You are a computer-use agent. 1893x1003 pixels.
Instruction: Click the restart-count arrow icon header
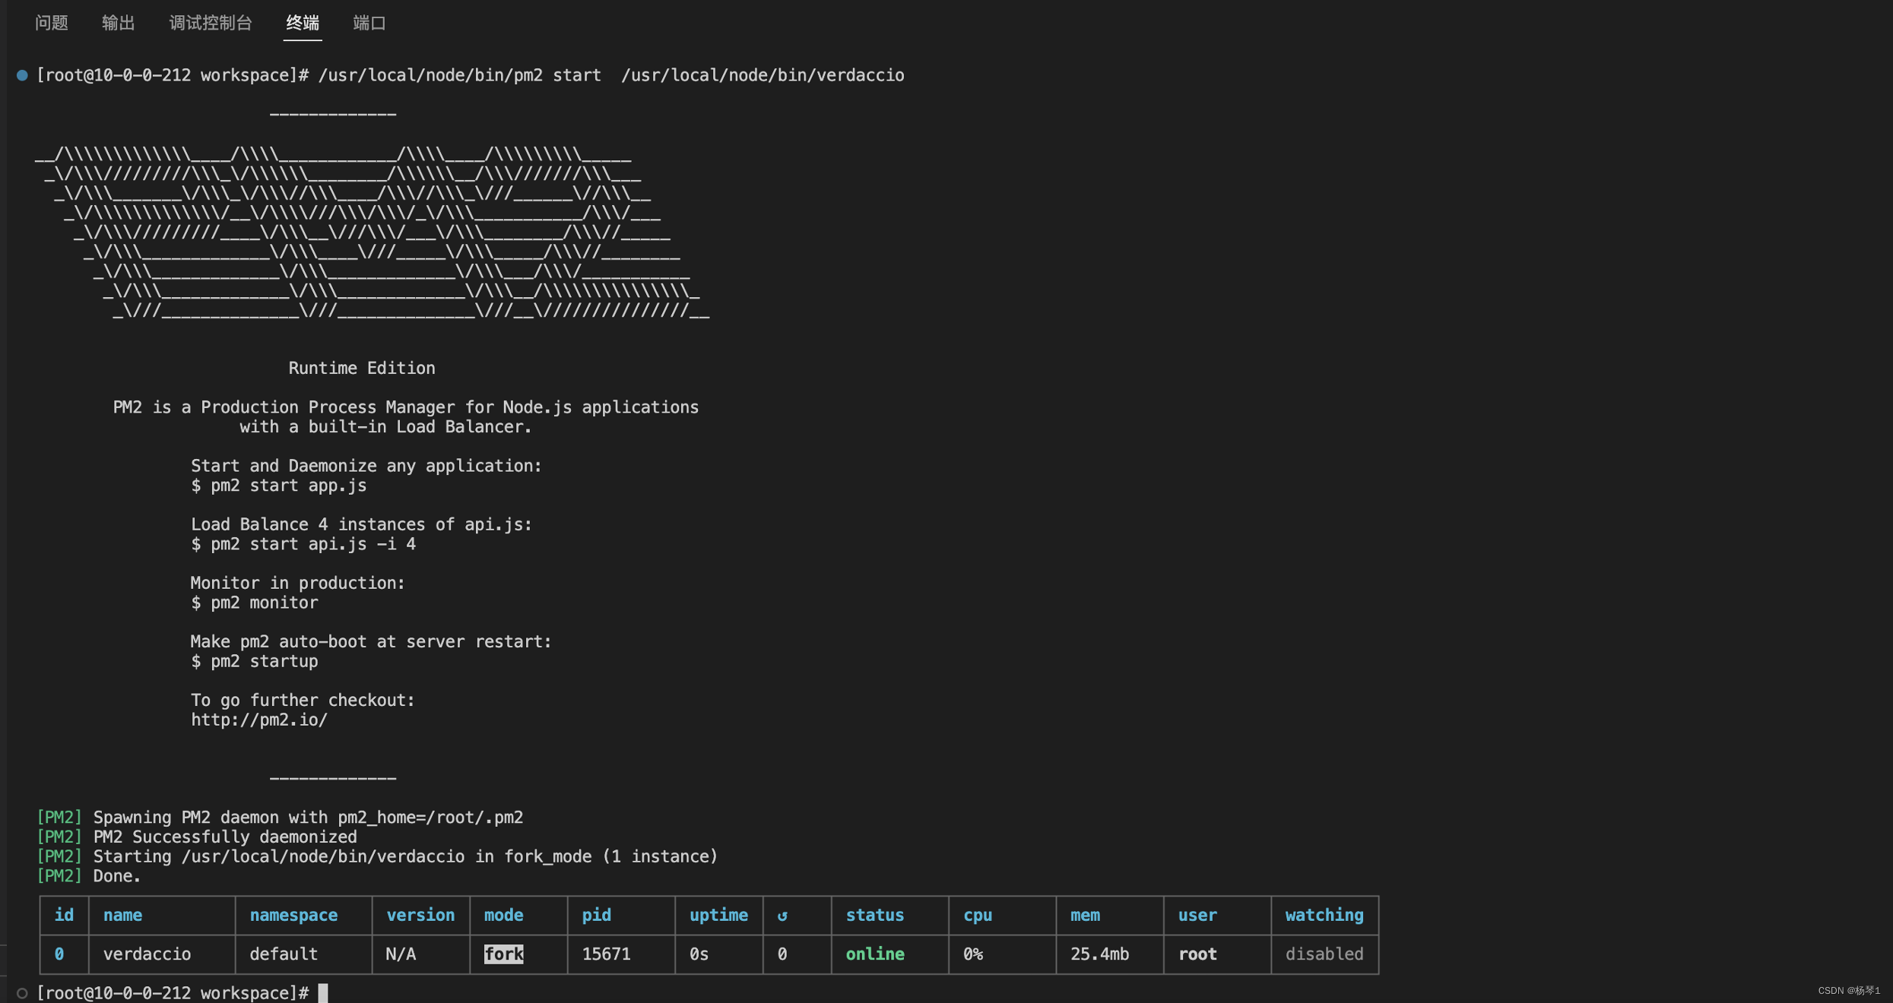click(782, 916)
